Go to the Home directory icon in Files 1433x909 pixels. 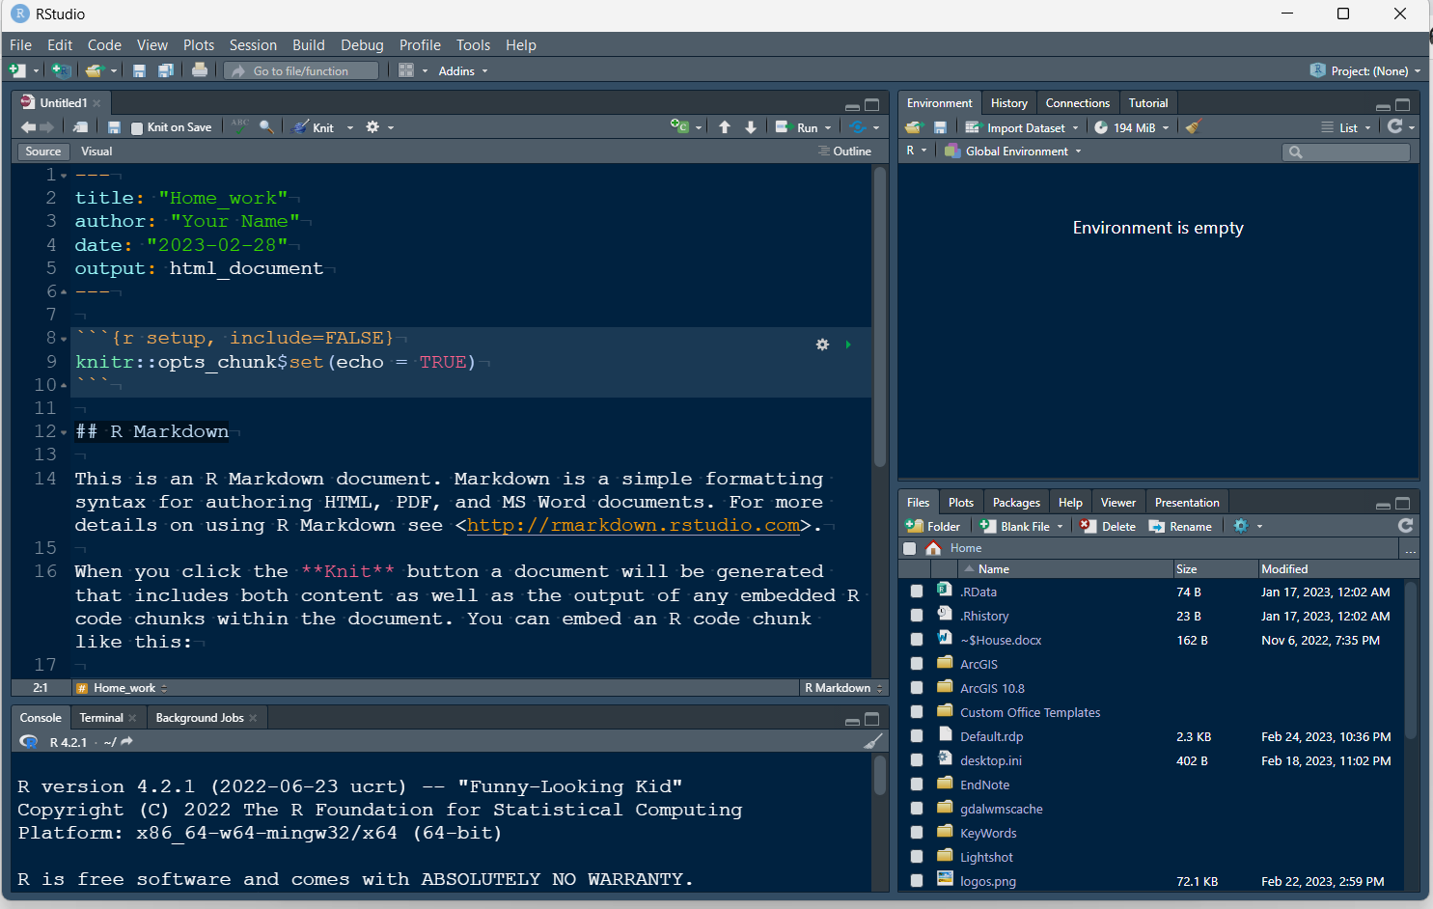tap(933, 548)
